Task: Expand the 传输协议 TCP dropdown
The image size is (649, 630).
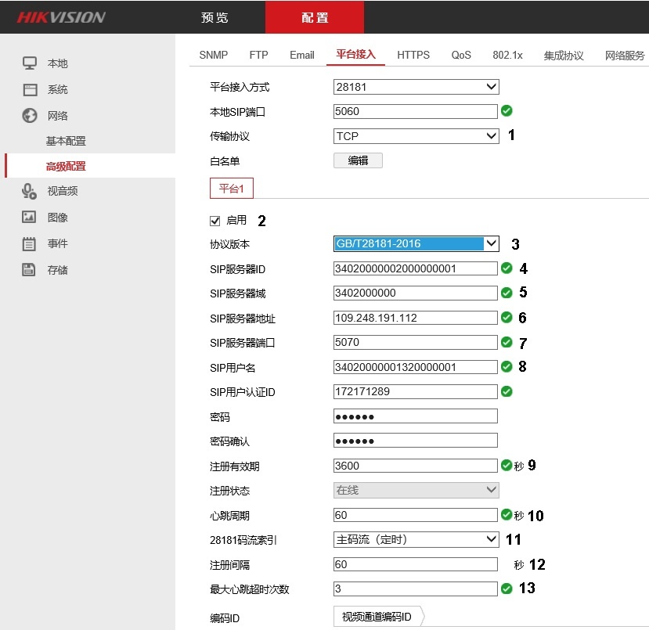Action: pos(416,136)
